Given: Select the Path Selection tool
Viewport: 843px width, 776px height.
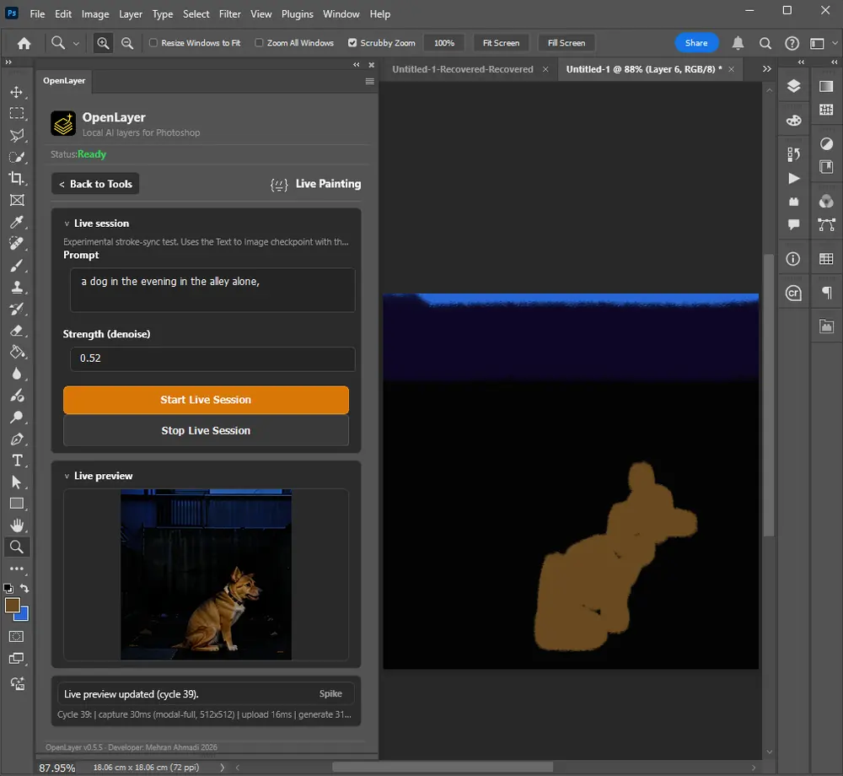Looking at the screenshot, I should 17,482.
